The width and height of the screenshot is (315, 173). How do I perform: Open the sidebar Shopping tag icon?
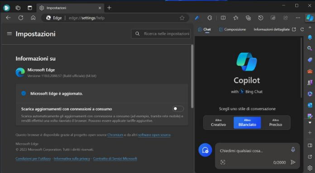click(310, 60)
